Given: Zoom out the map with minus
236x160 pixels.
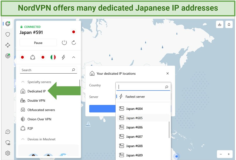Looking at the screenshot, I should tap(221, 154).
